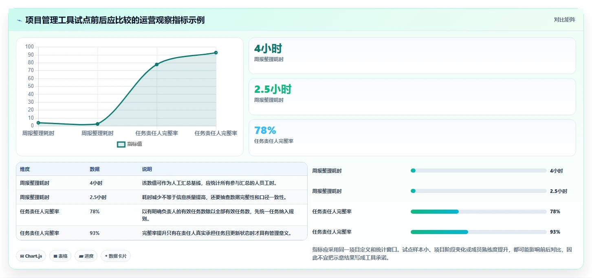
Task: Select the 表格 chip
Action: pyautogui.click(x=60, y=256)
